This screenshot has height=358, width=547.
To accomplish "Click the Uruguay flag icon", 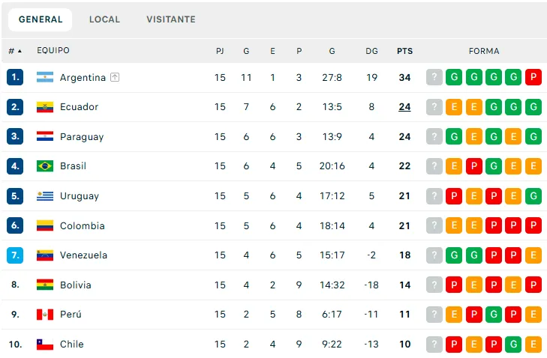I will click(45, 196).
